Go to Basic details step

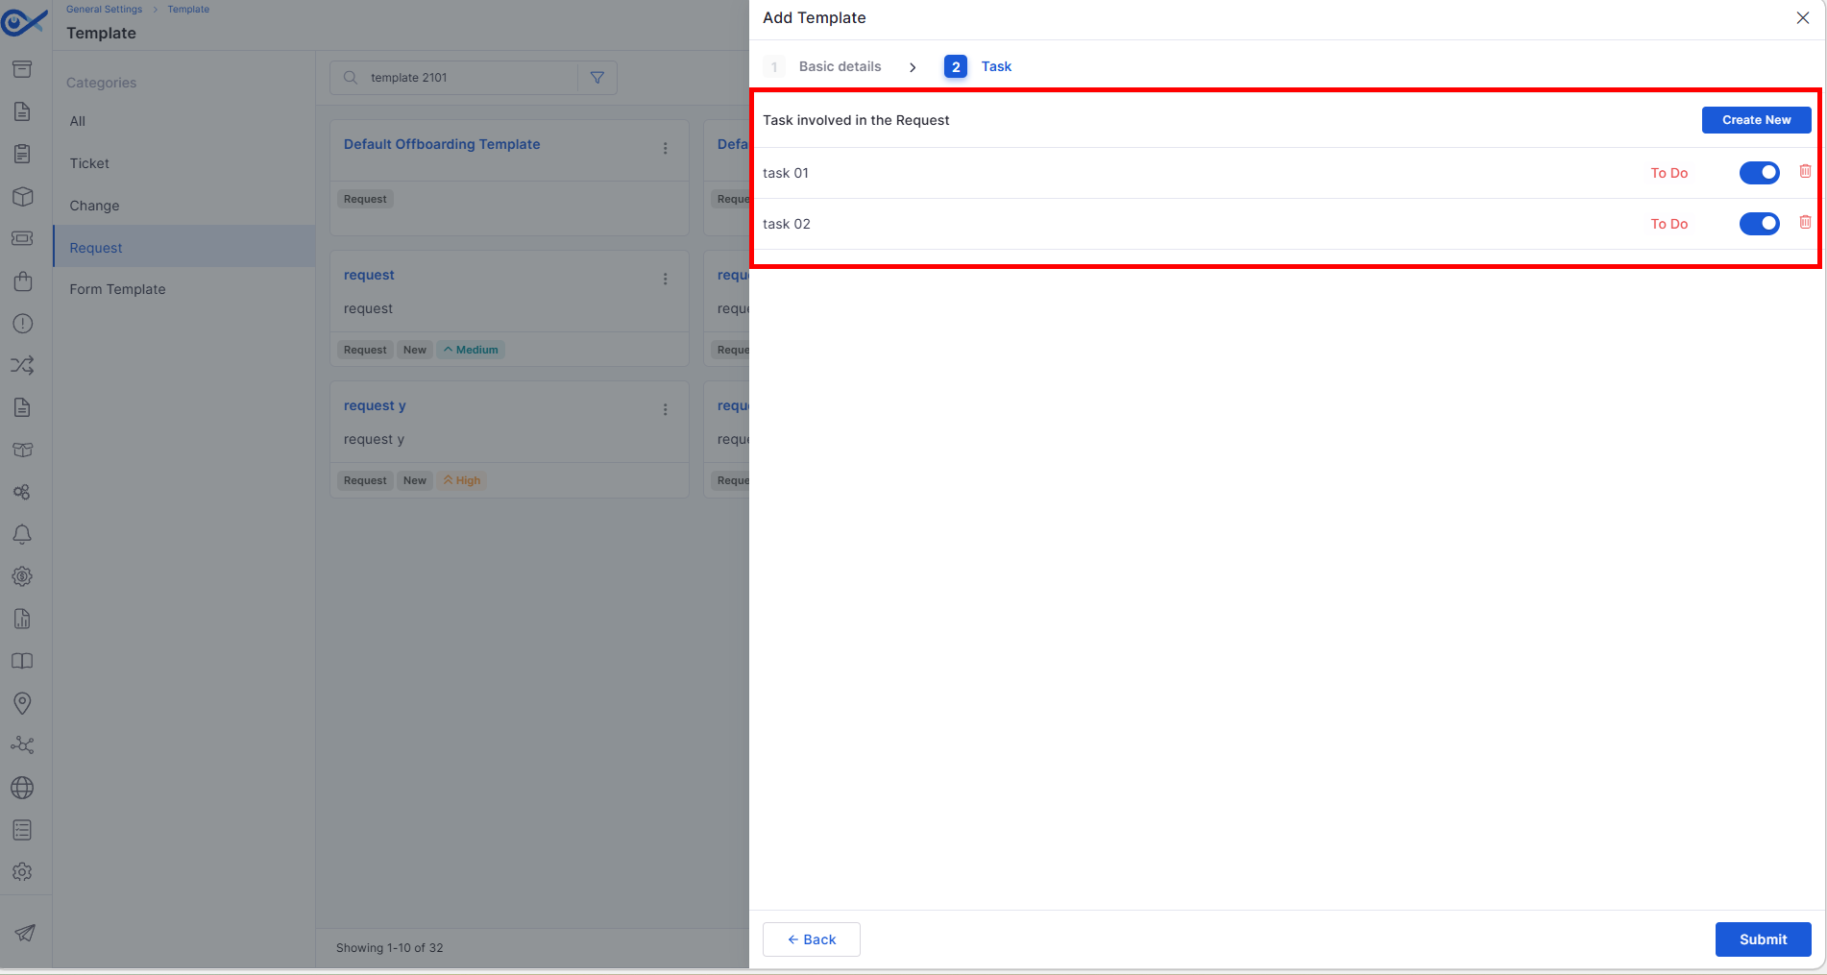839,66
